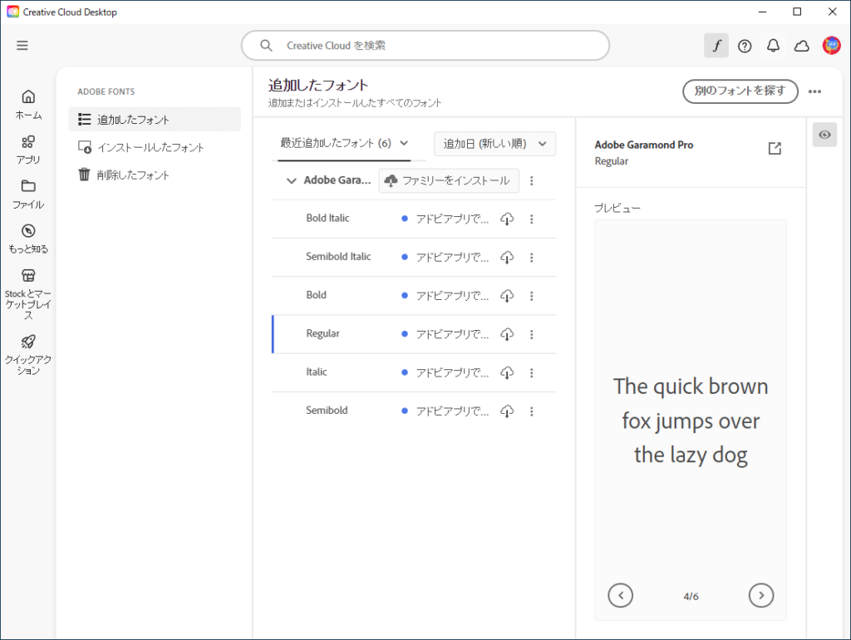Screen dimensions: 851x640
Task: Open the notifications bell
Action: tap(774, 46)
